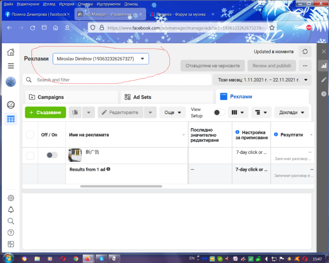Viewport: 329px width, 263px height.
Task: Tick the checkbox for the 新广告 ad row
Action: [x=30, y=156]
